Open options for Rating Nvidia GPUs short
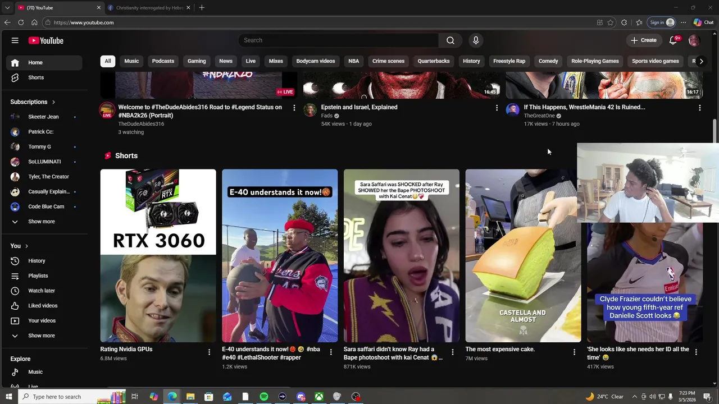 pyautogui.click(x=209, y=352)
